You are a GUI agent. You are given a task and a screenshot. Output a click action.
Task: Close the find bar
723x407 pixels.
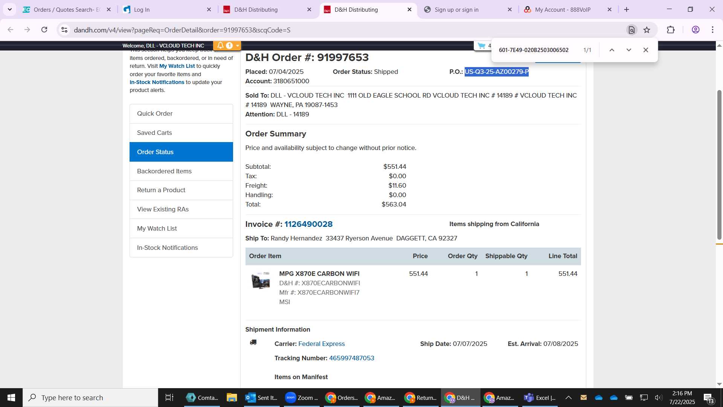pyautogui.click(x=646, y=50)
